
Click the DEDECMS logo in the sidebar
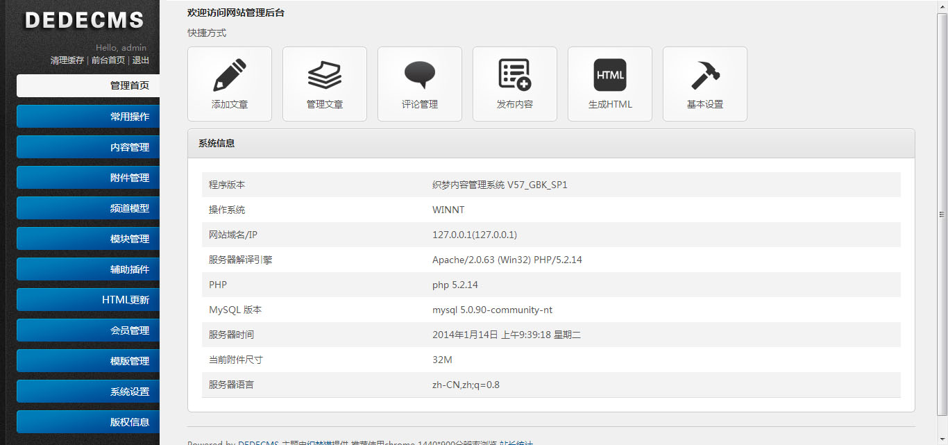[84, 20]
